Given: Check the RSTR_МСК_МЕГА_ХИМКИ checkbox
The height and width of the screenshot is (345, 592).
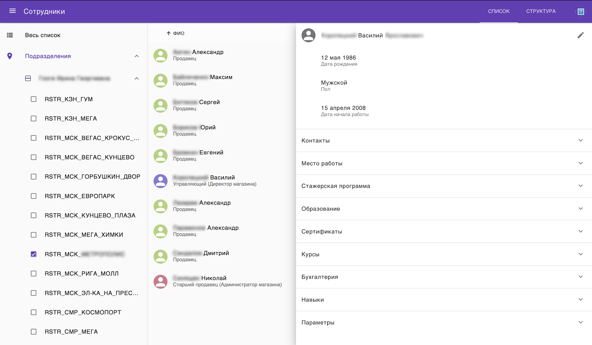Looking at the screenshot, I should click(x=34, y=235).
